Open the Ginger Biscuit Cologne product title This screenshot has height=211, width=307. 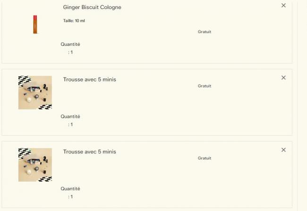point(92,7)
